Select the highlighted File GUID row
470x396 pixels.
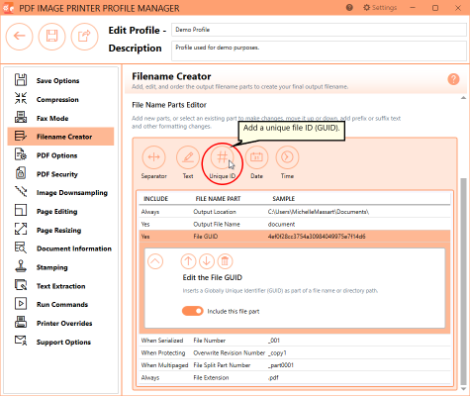(x=295, y=237)
